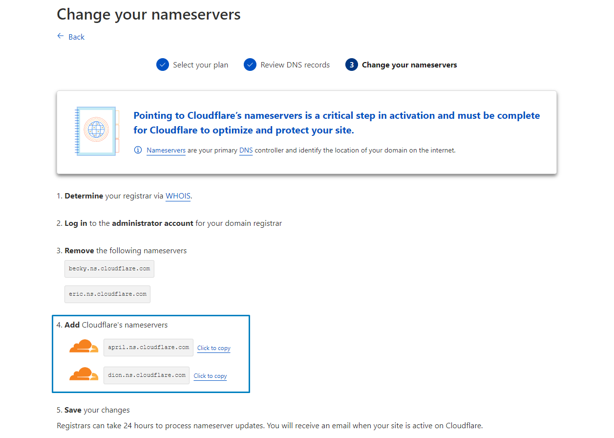Click the Back link text
The width and height of the screenshot is (614, 438).
77,37
